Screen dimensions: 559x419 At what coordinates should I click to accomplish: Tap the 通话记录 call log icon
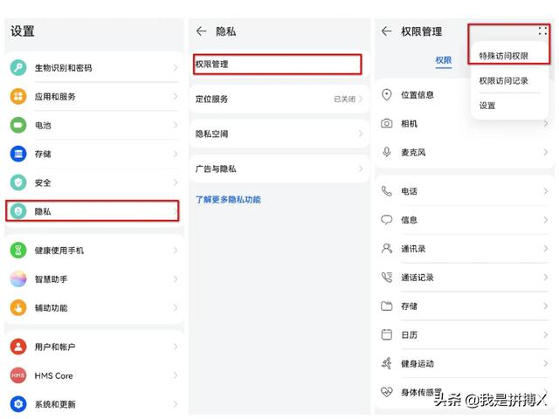point(387,278)
